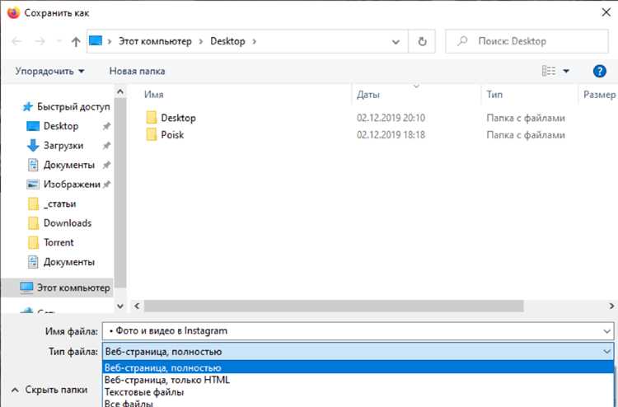Open Downloads folder in sidebar
Viewport: 618px width, 407px height.
68,223
